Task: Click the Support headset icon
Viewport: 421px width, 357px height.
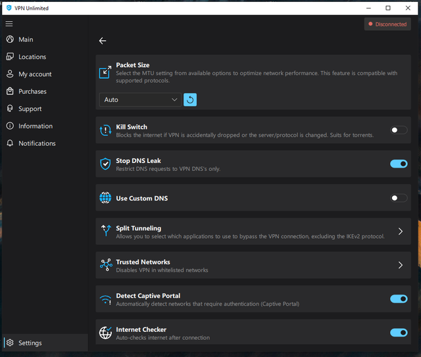Action: [x=10, y=108]
